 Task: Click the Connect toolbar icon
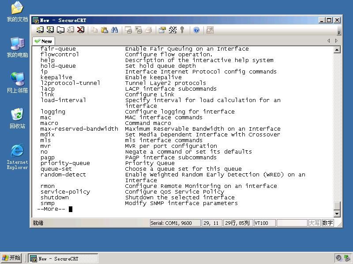pyautogui.click(x=40, y=30)
